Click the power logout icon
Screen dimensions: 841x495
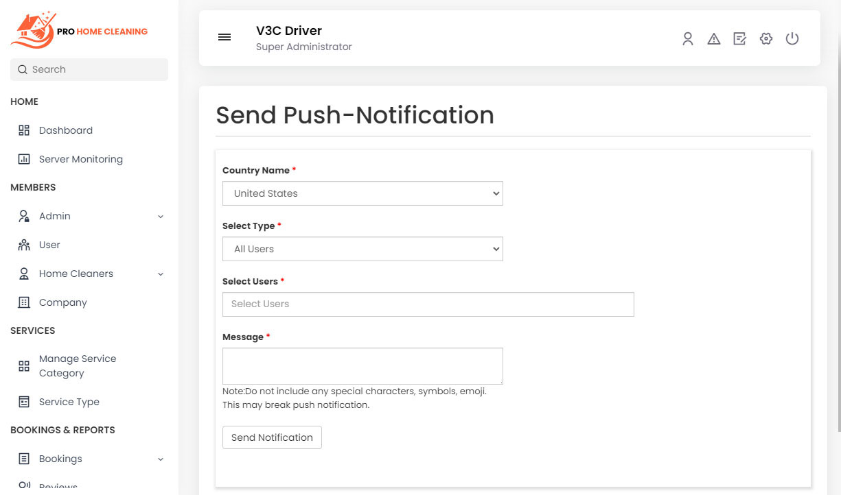pyautogui.click(x=792, y=39)
